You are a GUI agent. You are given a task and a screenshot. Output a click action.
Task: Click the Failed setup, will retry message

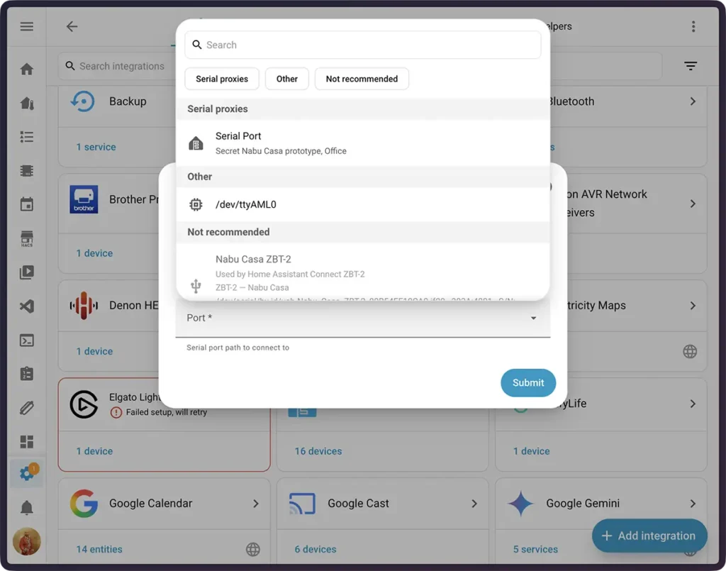[166, 412]
